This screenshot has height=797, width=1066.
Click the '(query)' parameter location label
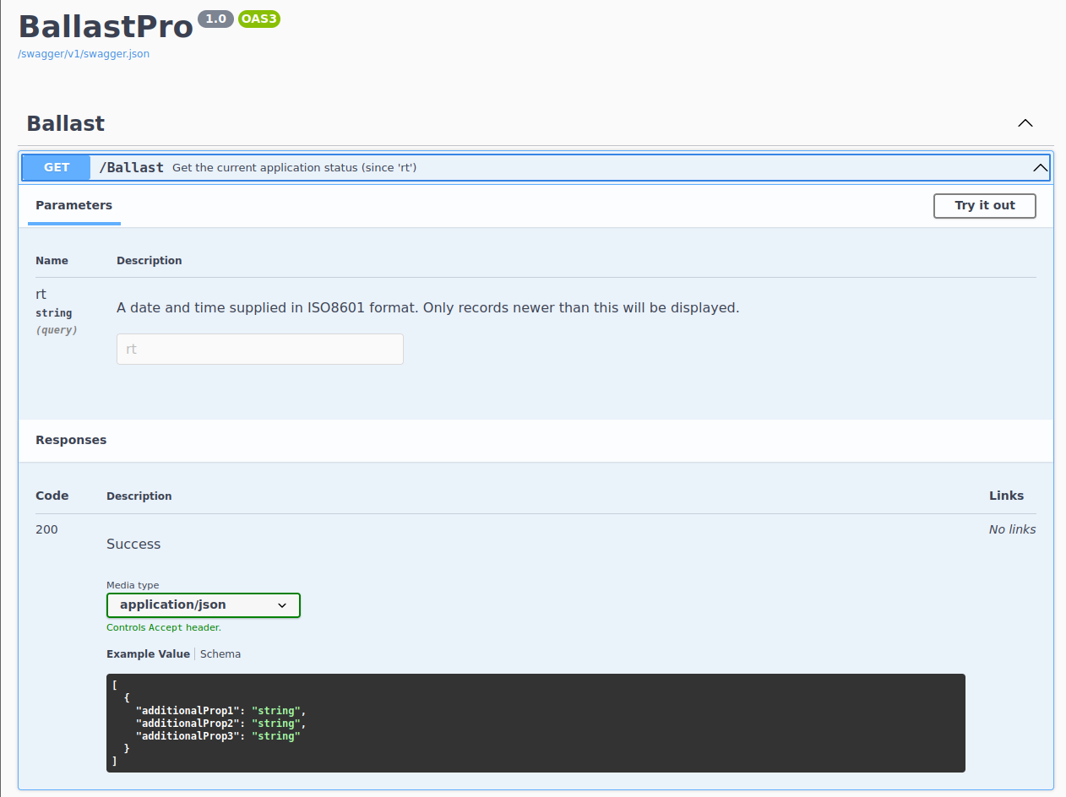click(x=57, y=330)
